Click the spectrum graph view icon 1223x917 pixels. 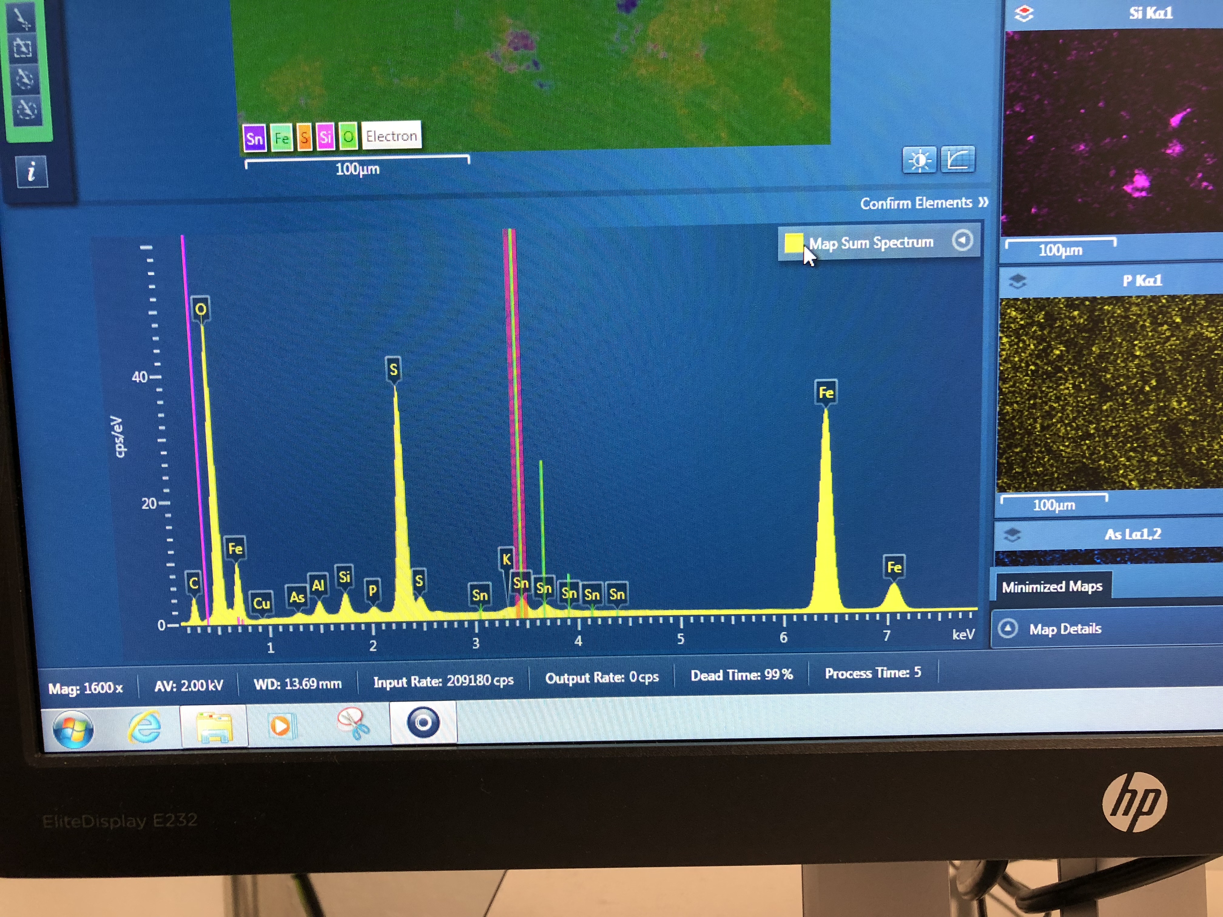[x=958, y=160]
